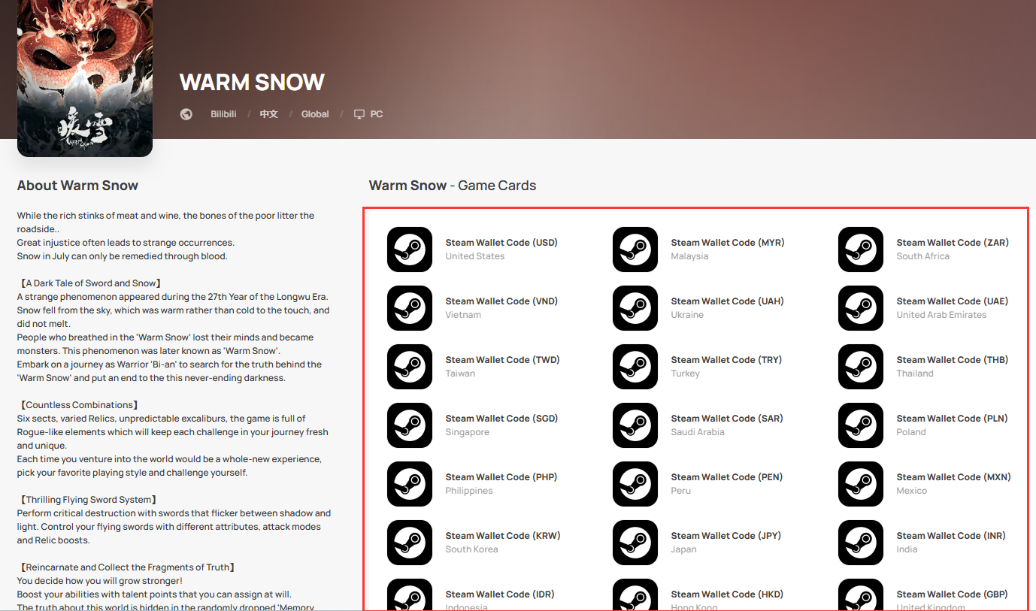1036x611 pixels.
Task: Click the WARM SNOW title heading
Action: click(x=253, y=82)
